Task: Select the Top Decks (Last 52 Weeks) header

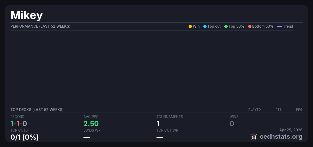Action: pos(37,110)
